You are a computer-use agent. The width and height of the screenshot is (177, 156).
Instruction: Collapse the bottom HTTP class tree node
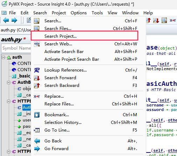(8, 151)
